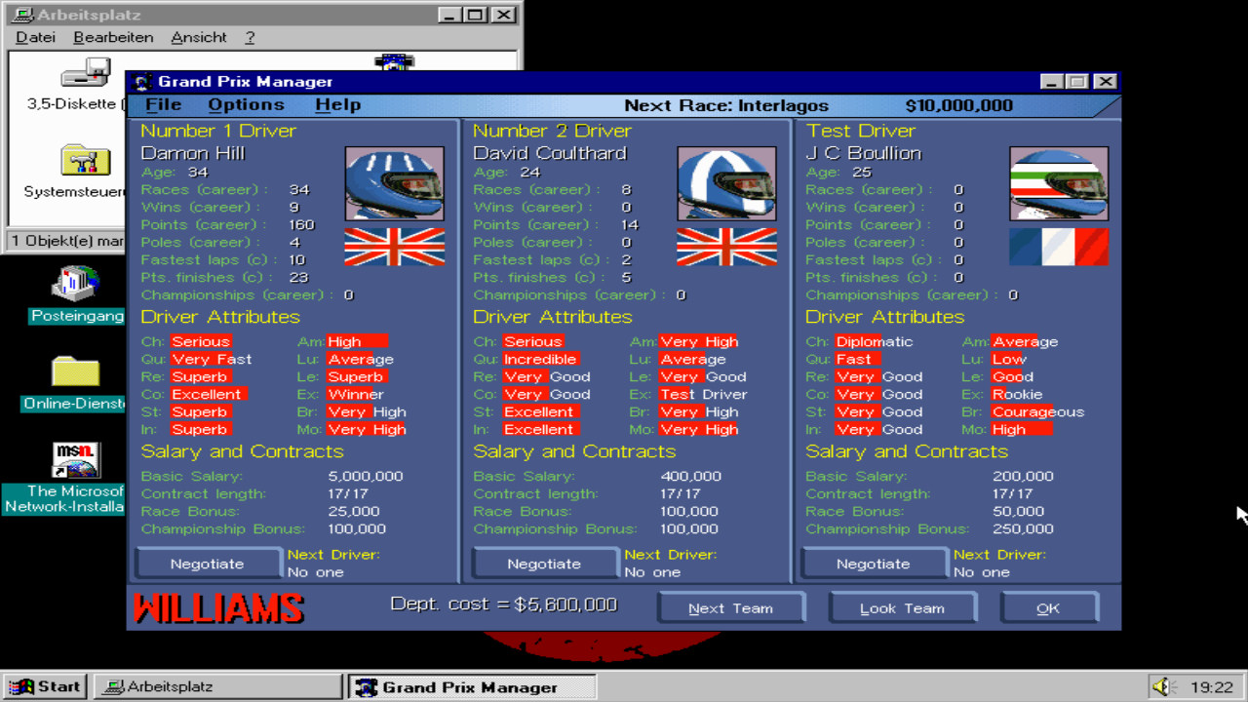Viewport: 1248px width, 702px height.
Task: Click Coulthard's 400,000 basic salary value
Action: tap(691, 477)
